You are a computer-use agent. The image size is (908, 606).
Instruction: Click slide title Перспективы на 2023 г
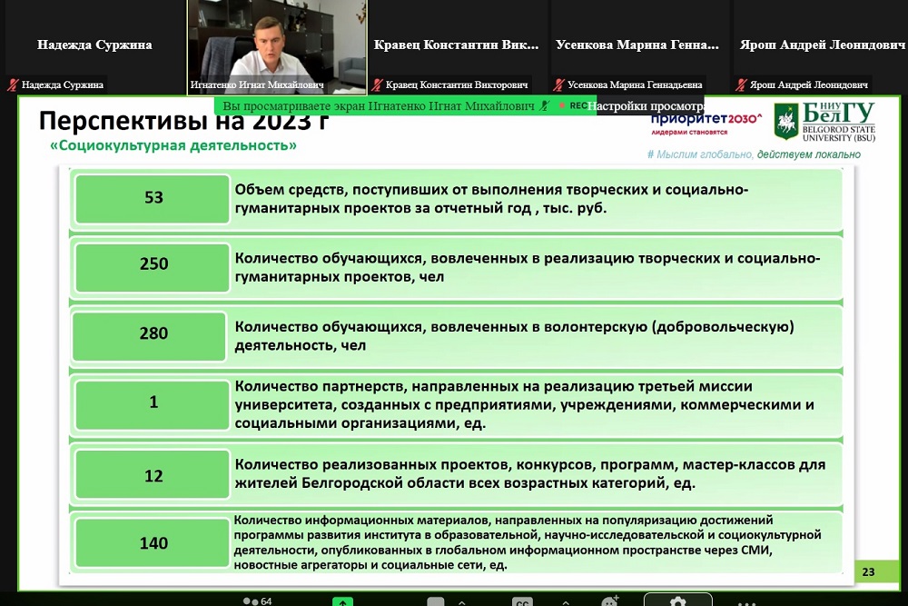pyautogui.click(x=183, y=122)
